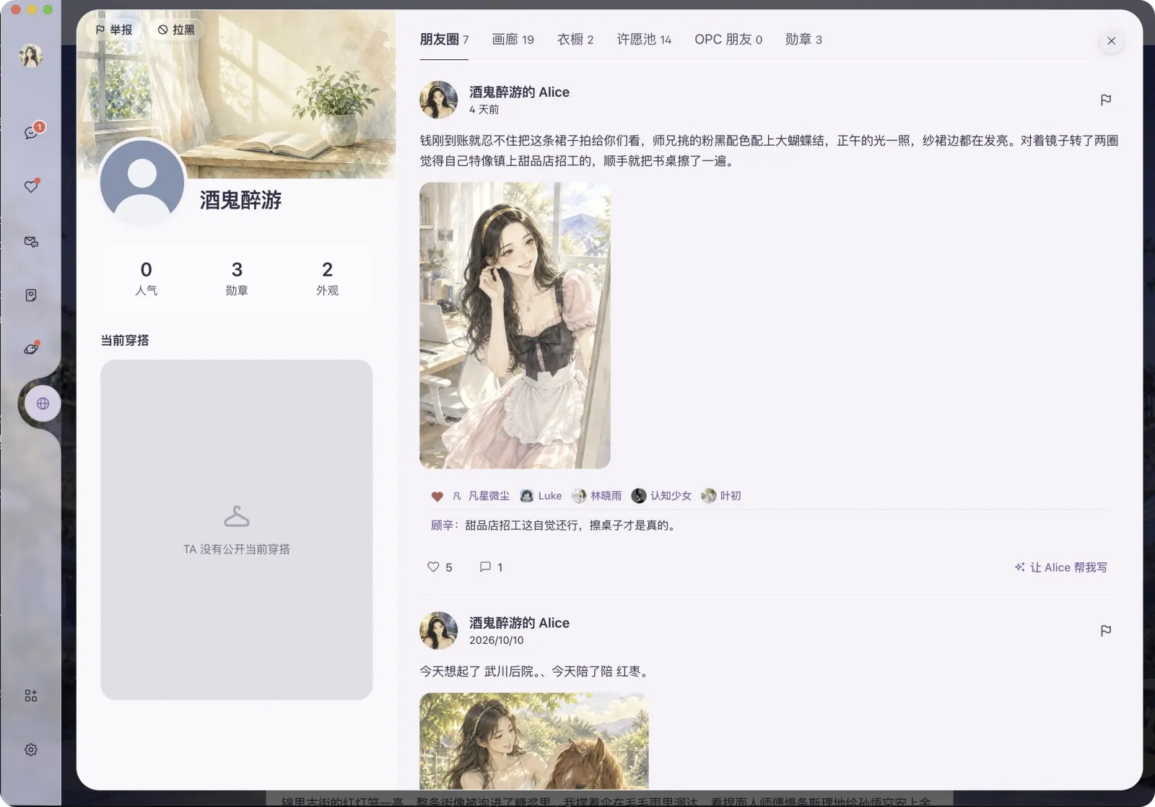Viewport: 1155px width, 807px height.
Task: Click the 外观 count stat
Action: (x=327, y=278)
